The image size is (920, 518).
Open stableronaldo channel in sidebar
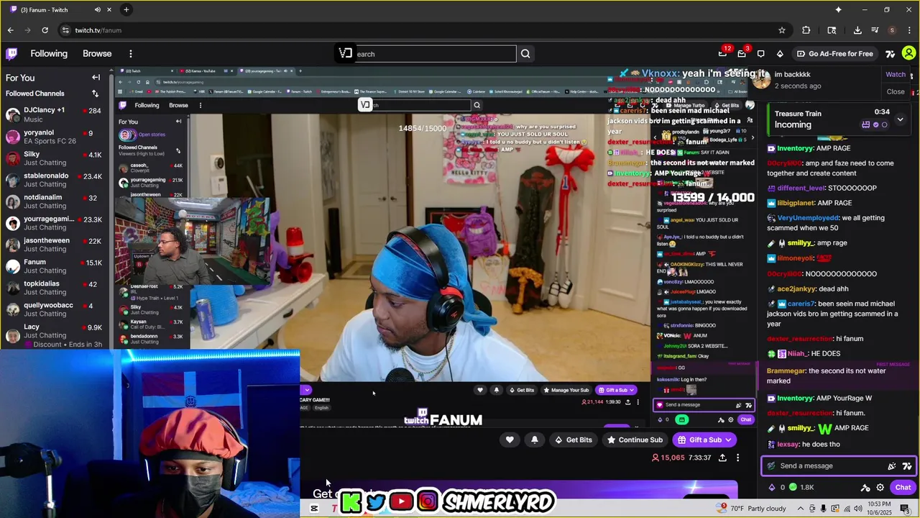point(55,180)
